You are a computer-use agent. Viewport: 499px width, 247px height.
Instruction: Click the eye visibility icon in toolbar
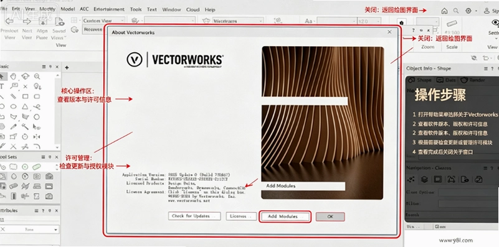click(x=495, y=22)
